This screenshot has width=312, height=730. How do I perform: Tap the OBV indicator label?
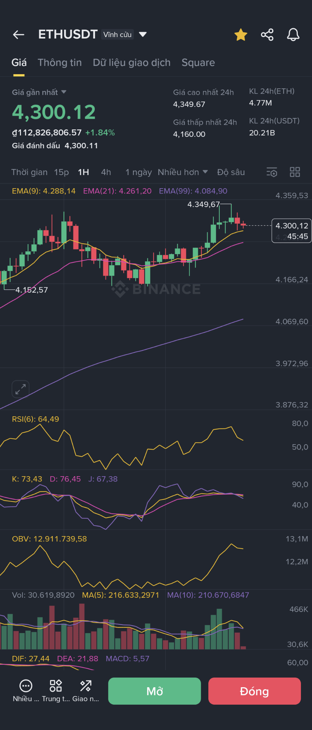coord(50,539)
